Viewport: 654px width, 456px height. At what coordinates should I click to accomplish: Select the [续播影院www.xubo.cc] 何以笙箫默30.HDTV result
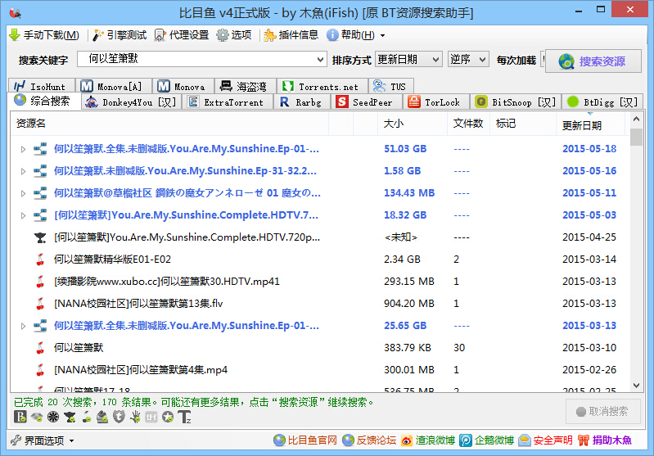click(167, 282)
